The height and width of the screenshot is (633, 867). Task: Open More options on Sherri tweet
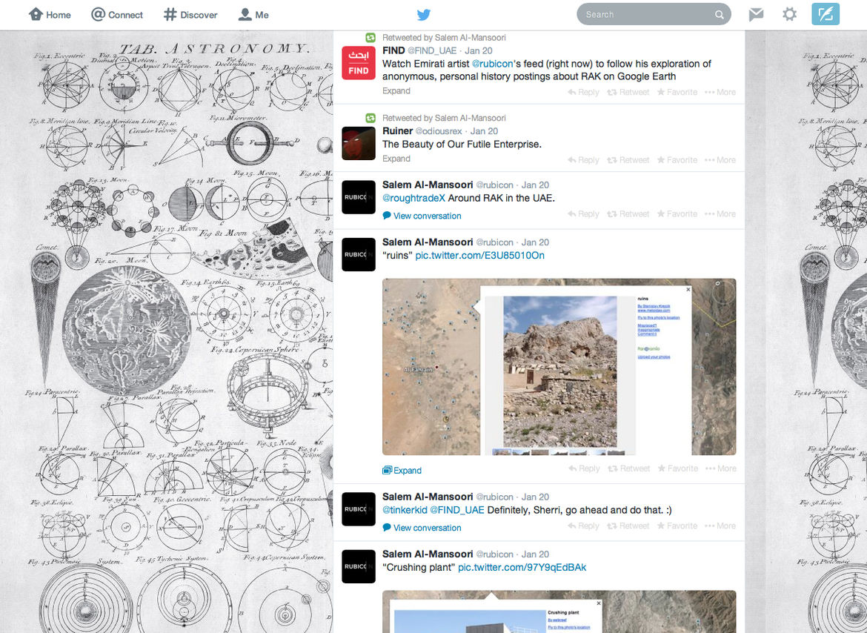(x=720, y=526)
